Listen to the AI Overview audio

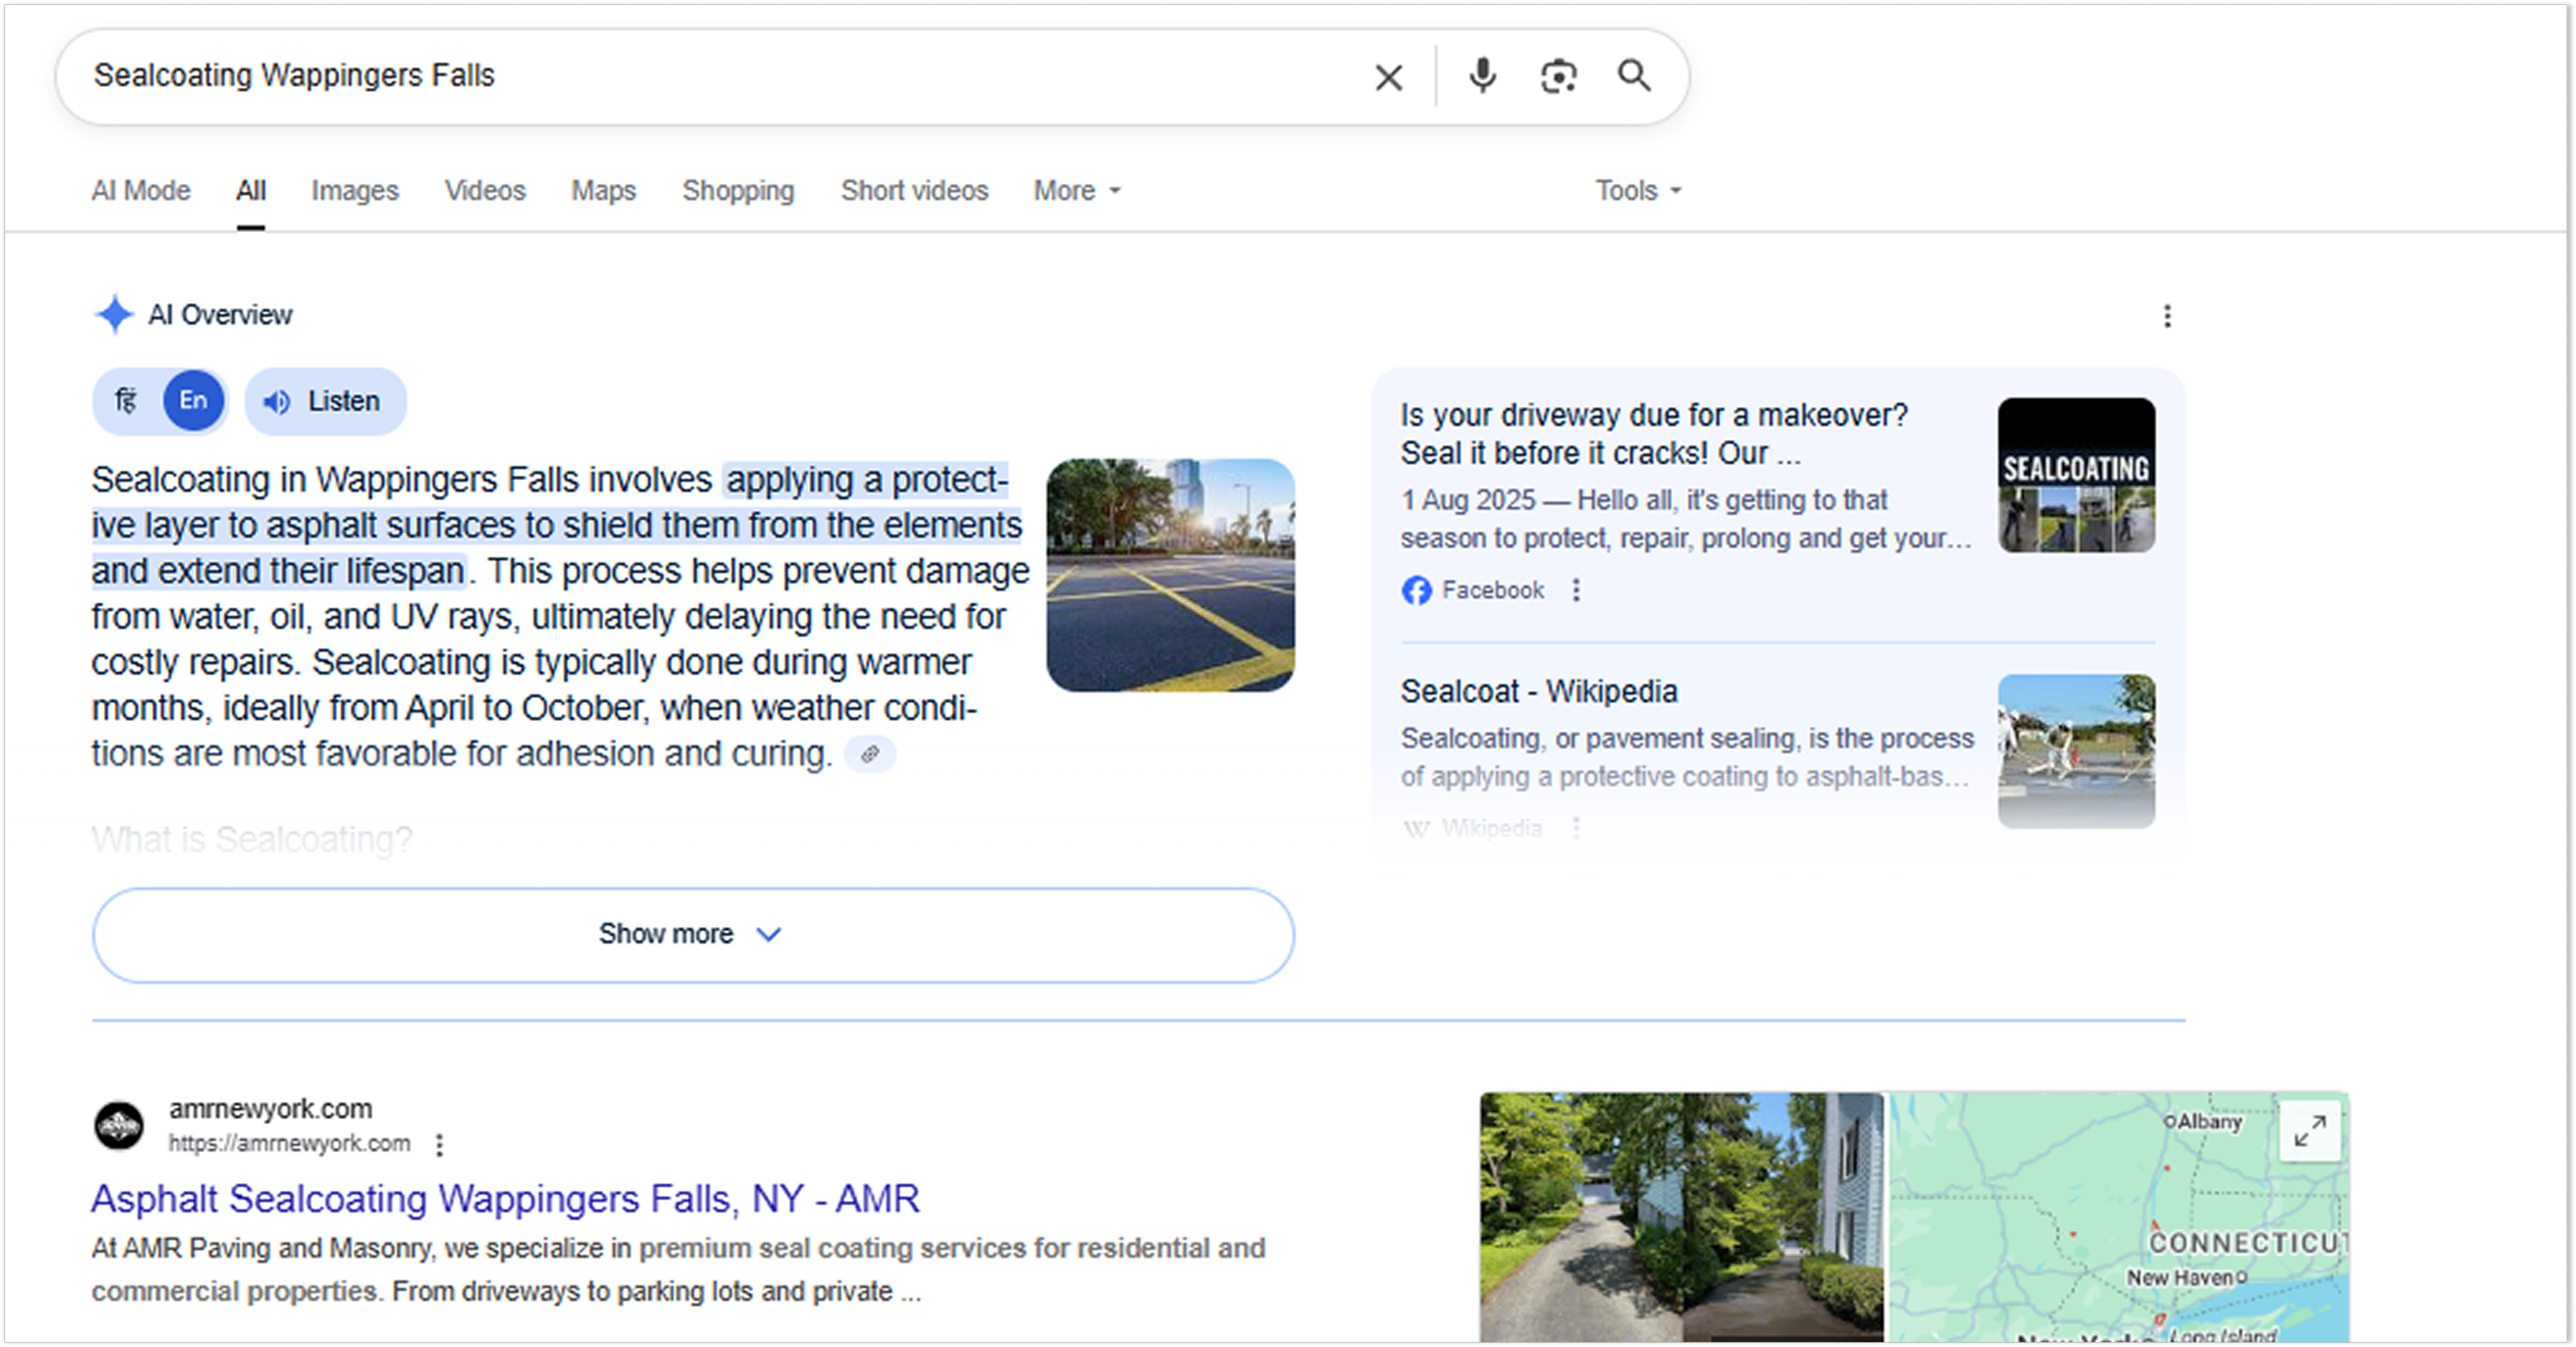(x=325, y=401)
